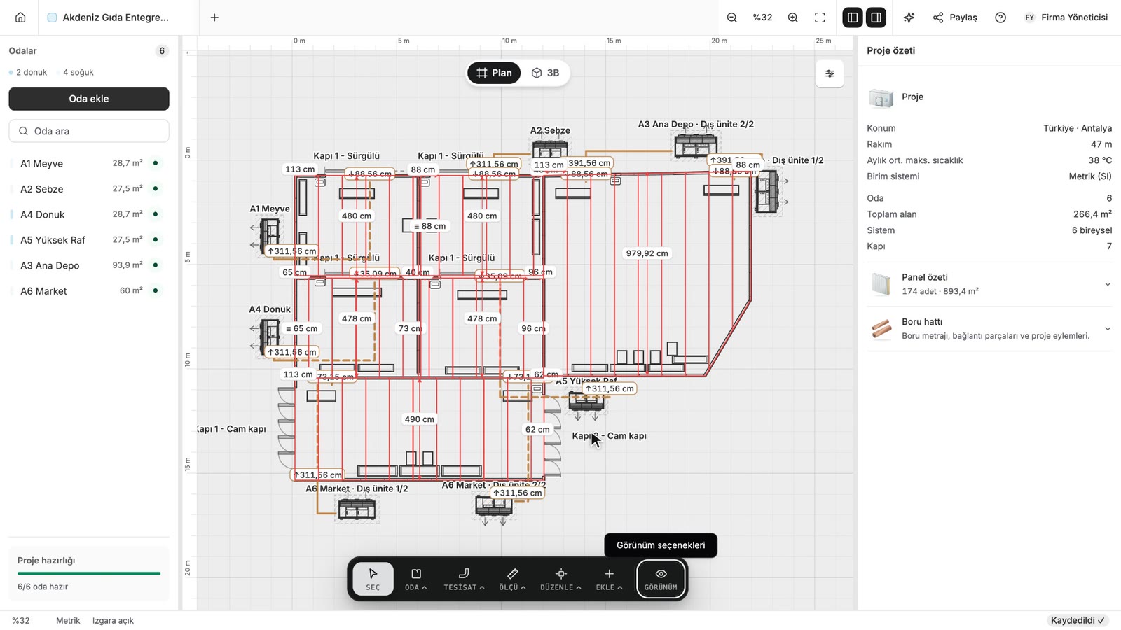The height and width of the screenshot is (630, 1121).
Task: Click the status dot of A3 Ana Depo
Action: click(x=156, y=265)
